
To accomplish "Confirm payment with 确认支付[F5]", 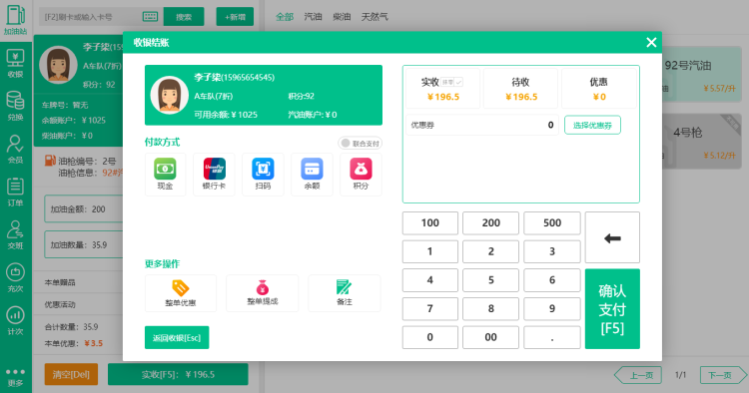I will (612, 309).
